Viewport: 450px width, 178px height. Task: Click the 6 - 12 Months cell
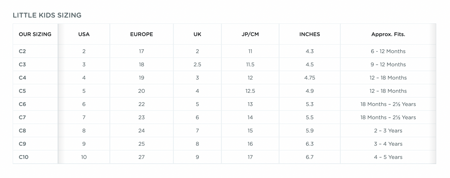coord(388,51)
